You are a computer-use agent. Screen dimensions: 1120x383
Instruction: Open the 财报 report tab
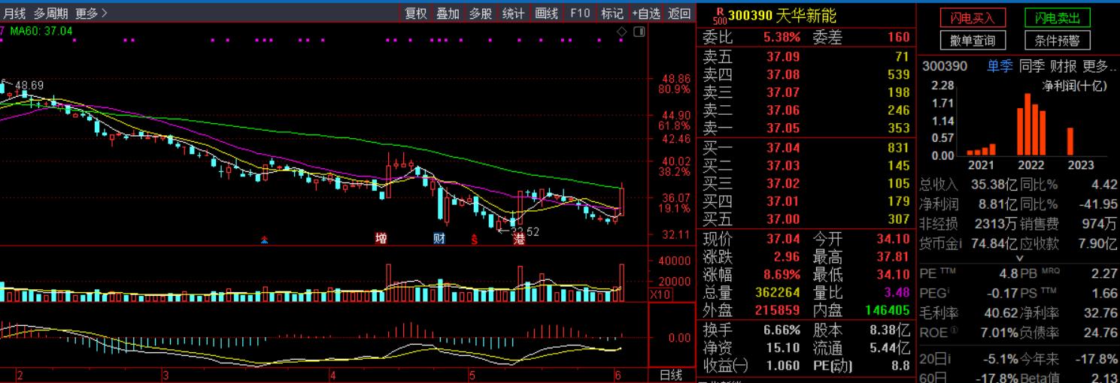[1064, 66]
